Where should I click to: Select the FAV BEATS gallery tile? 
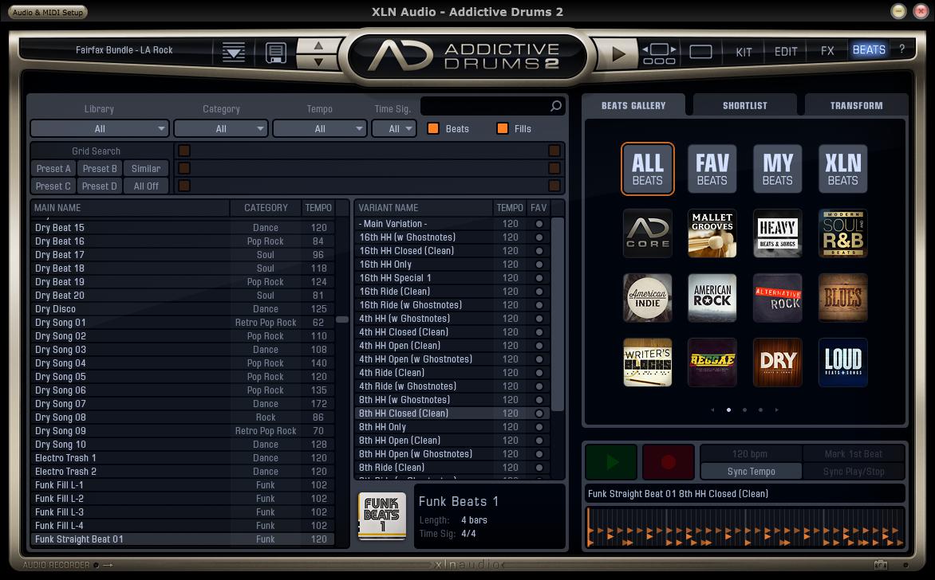point(712,169)
